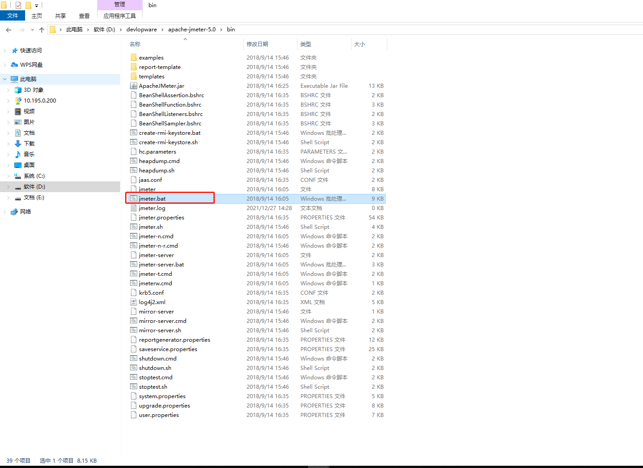Click the stoptest.sh file icon
643x468 pixels.
134,386
